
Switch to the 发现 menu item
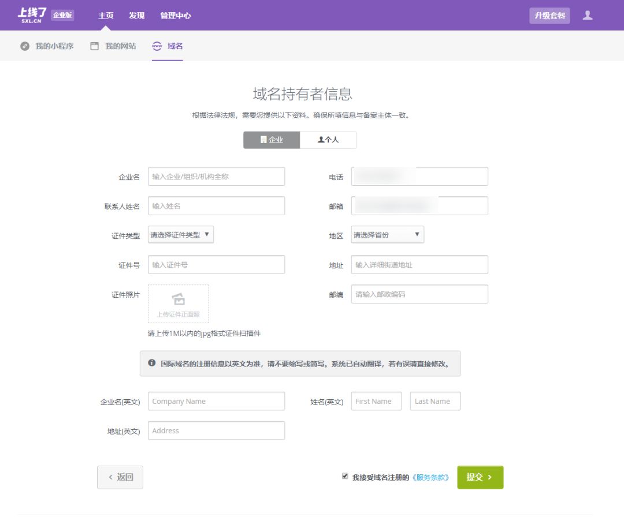(136, 16)
